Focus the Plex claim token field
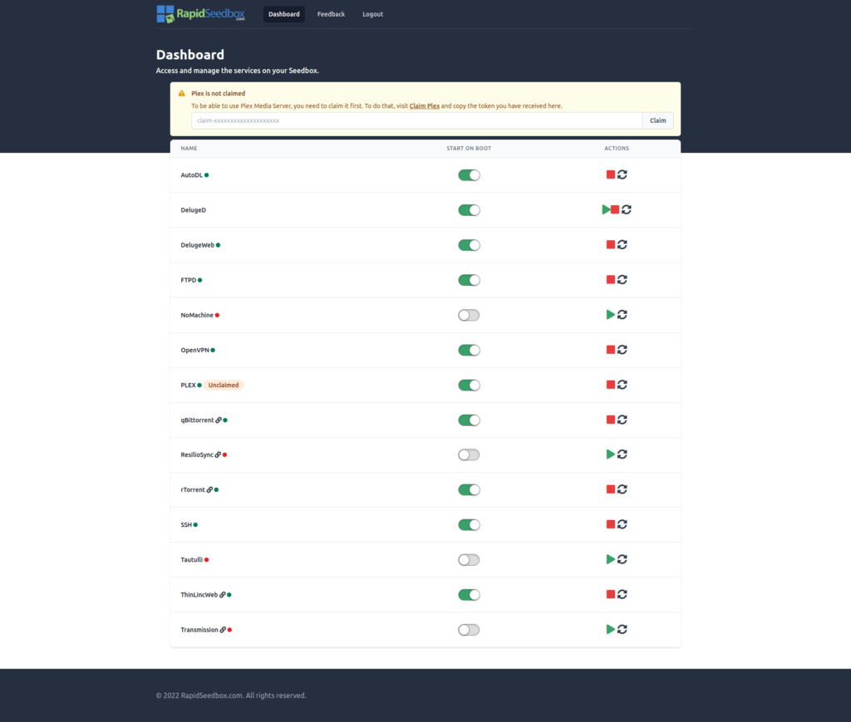 click(417, 120)
